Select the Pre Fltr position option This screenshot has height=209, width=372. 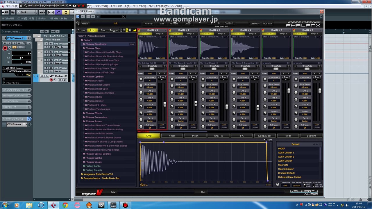tap(314, 185)
